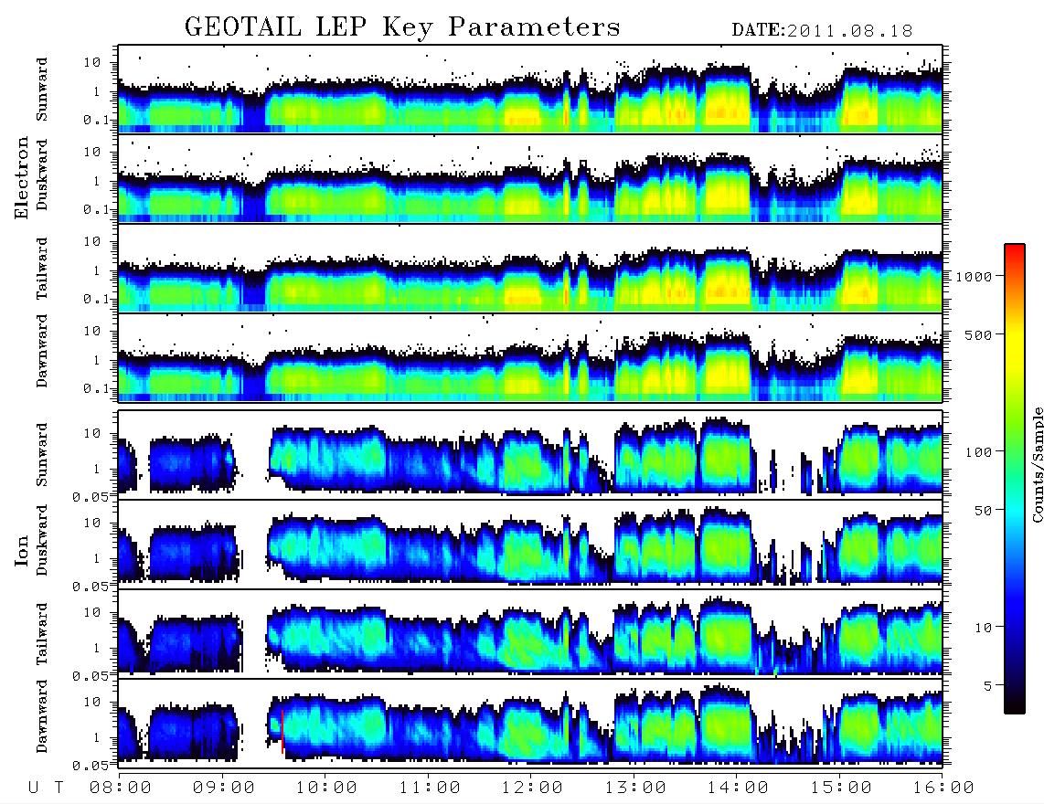
Task: Click the "Counts/Sample" color bar label
Action: [x=1038, y=464]
